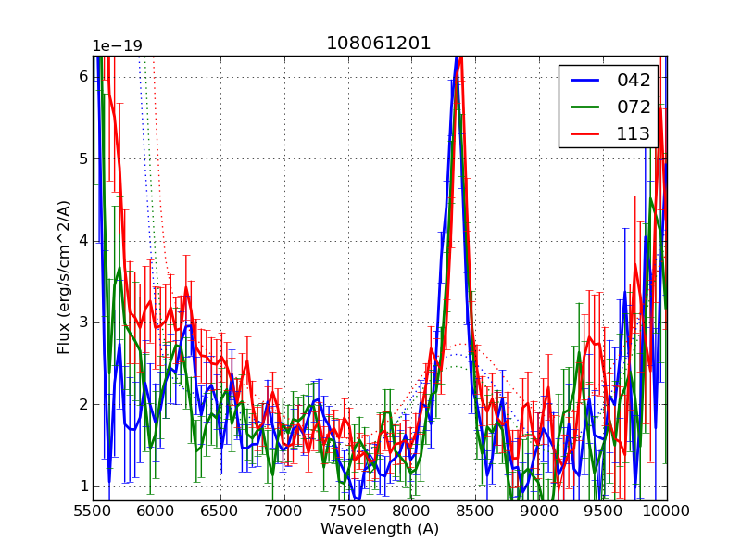The image size is (741, 556).
Task: Click the 1 y-axis tick label
Action: pos(83,486)
